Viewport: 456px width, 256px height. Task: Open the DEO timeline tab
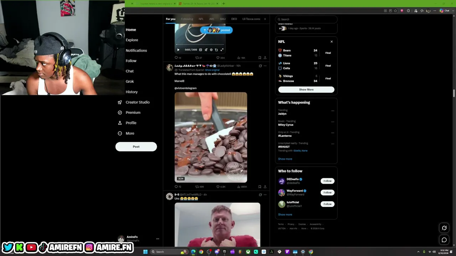coord(234,19)
